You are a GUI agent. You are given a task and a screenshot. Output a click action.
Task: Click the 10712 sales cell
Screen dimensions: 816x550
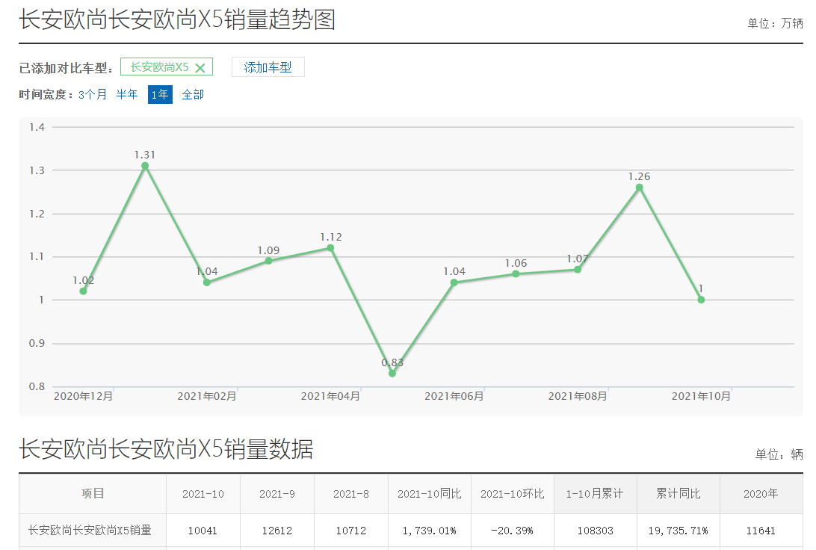point(350,531)
